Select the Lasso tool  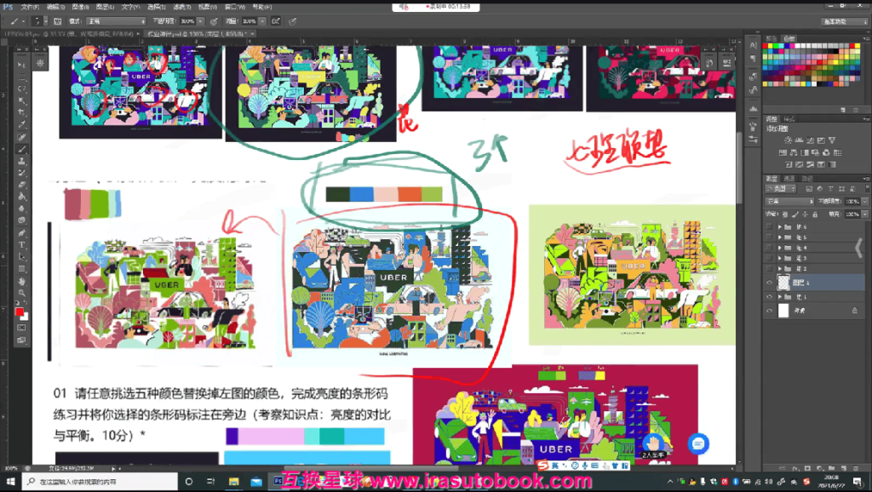pos(21,89)
